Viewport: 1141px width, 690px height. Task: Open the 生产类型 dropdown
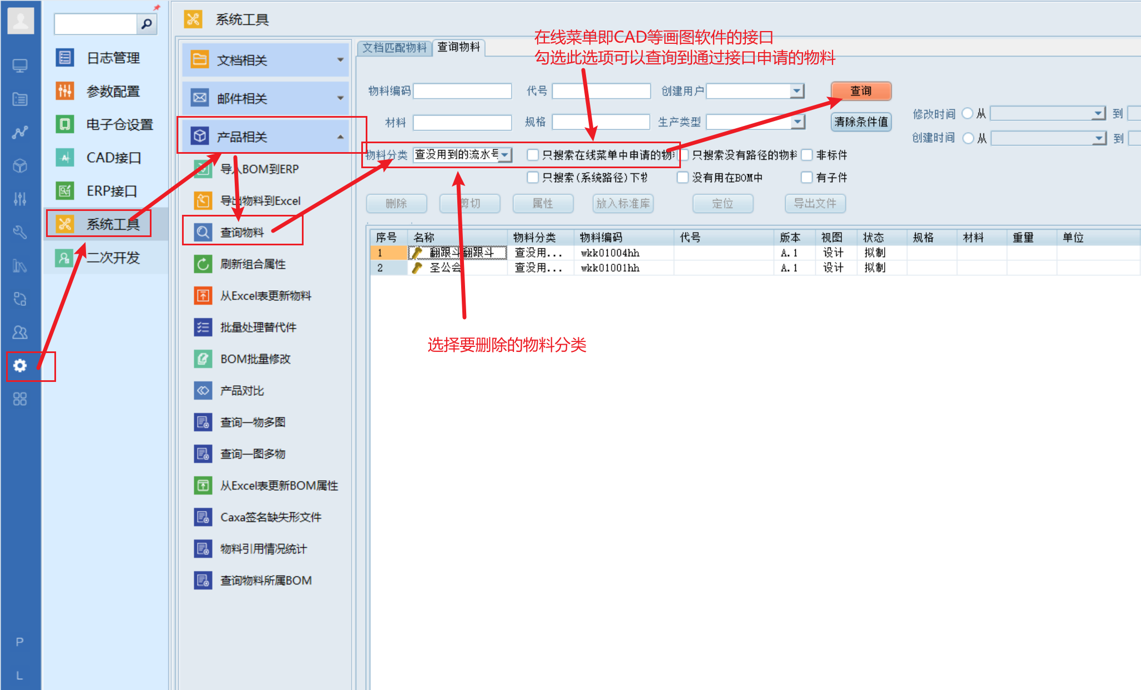click(797, 122)
